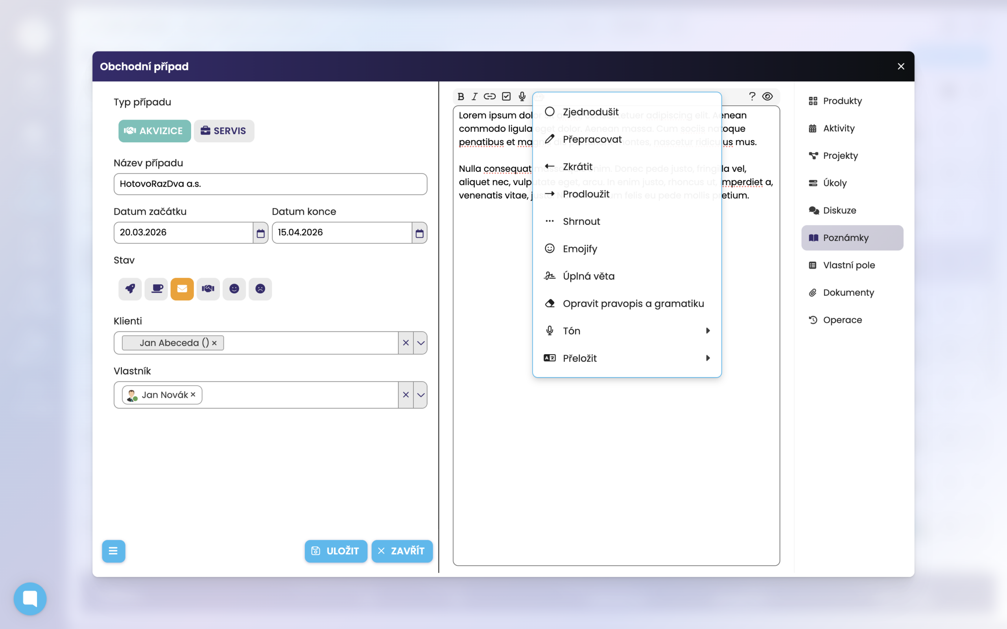Screen dimensions: 1007x629
Task: Select the sad face status icon
Action: 260,289
